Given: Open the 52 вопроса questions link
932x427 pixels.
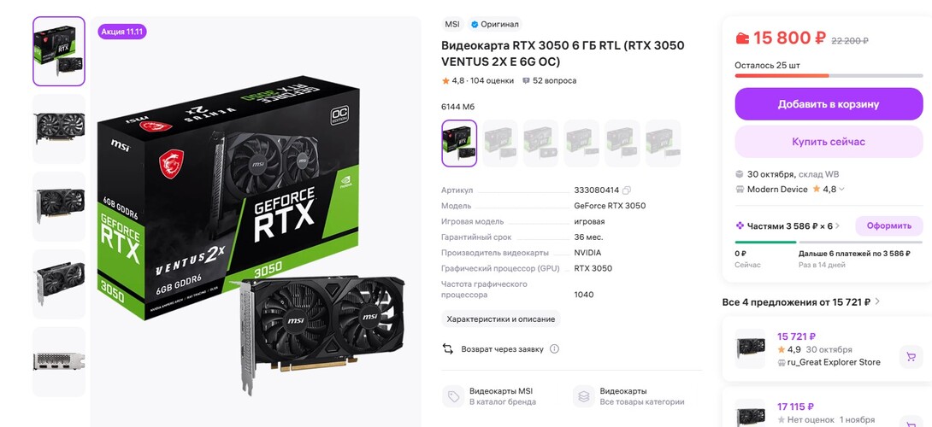Looking at the screenshot, I should click(x=549, y=81).
